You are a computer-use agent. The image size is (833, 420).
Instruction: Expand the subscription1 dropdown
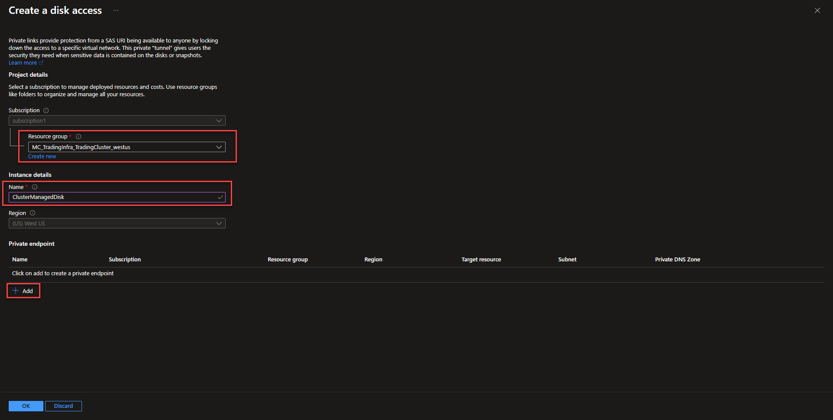coord(117,120)
